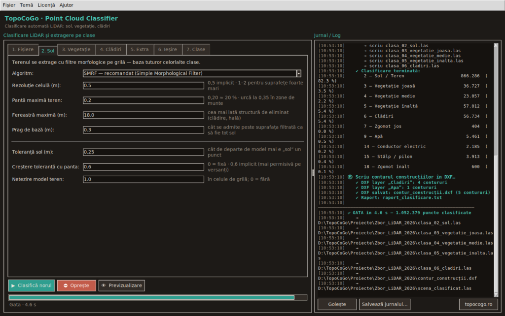This screenshot has height=316, width=505.
Task: Focus the Creștere toleranță cu panta field
Action: coord(144,167)
